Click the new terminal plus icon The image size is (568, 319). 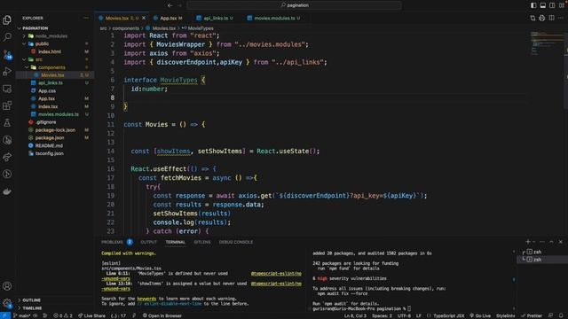tap(528, 242)
